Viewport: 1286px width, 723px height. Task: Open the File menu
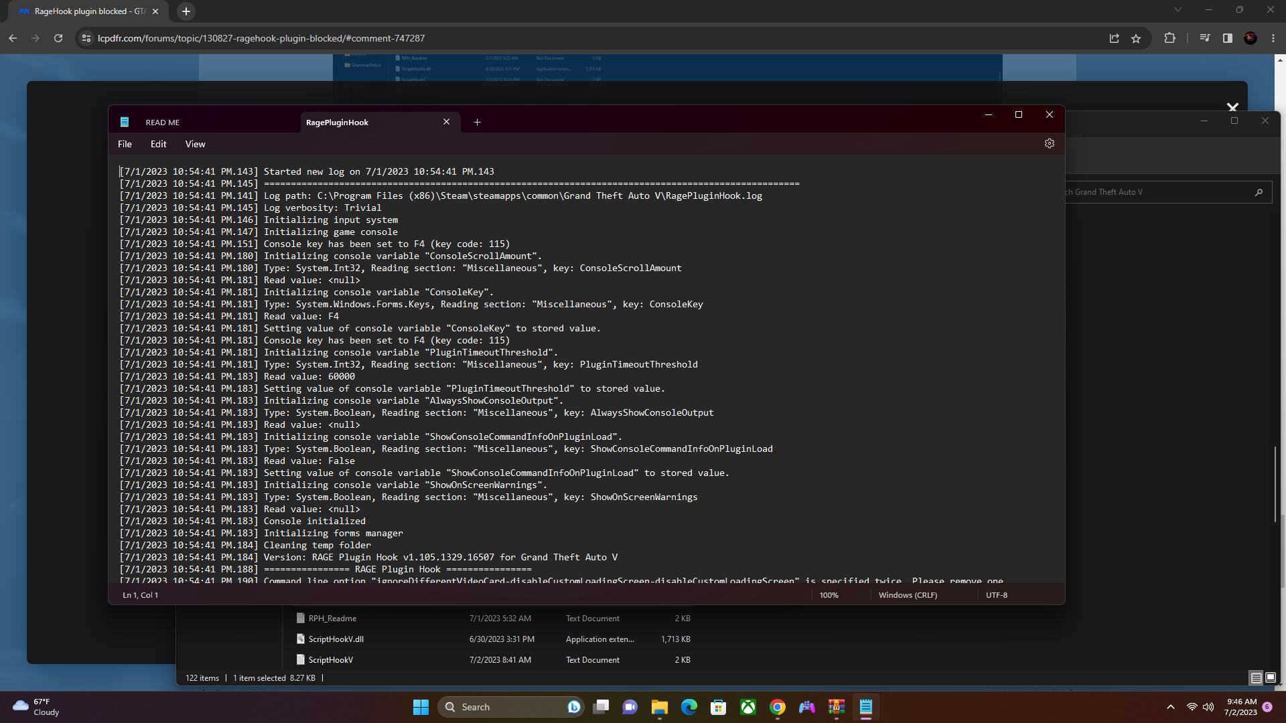tap(125, 144)
